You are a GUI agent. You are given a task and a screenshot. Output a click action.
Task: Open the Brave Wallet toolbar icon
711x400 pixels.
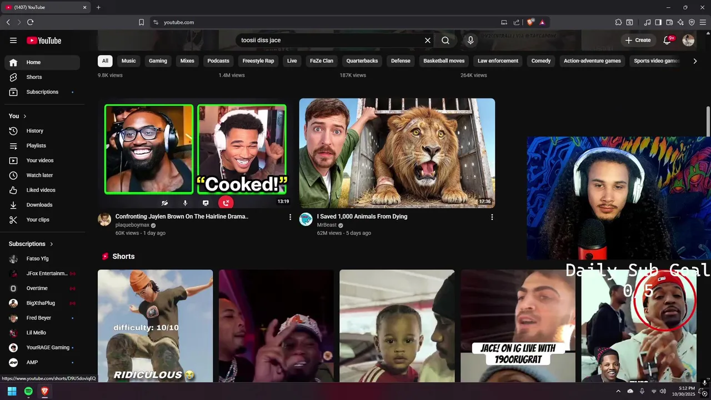click(x=669, y=22)
